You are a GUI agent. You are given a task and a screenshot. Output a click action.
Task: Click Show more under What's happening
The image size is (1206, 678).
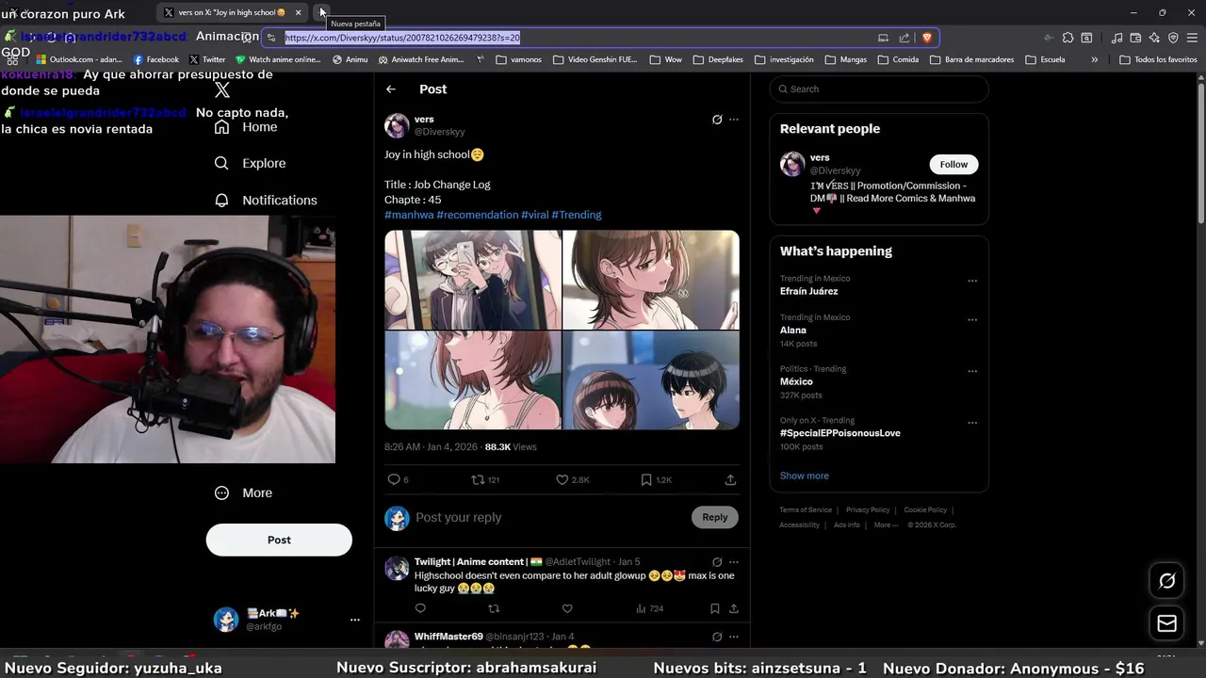point(805,476)
